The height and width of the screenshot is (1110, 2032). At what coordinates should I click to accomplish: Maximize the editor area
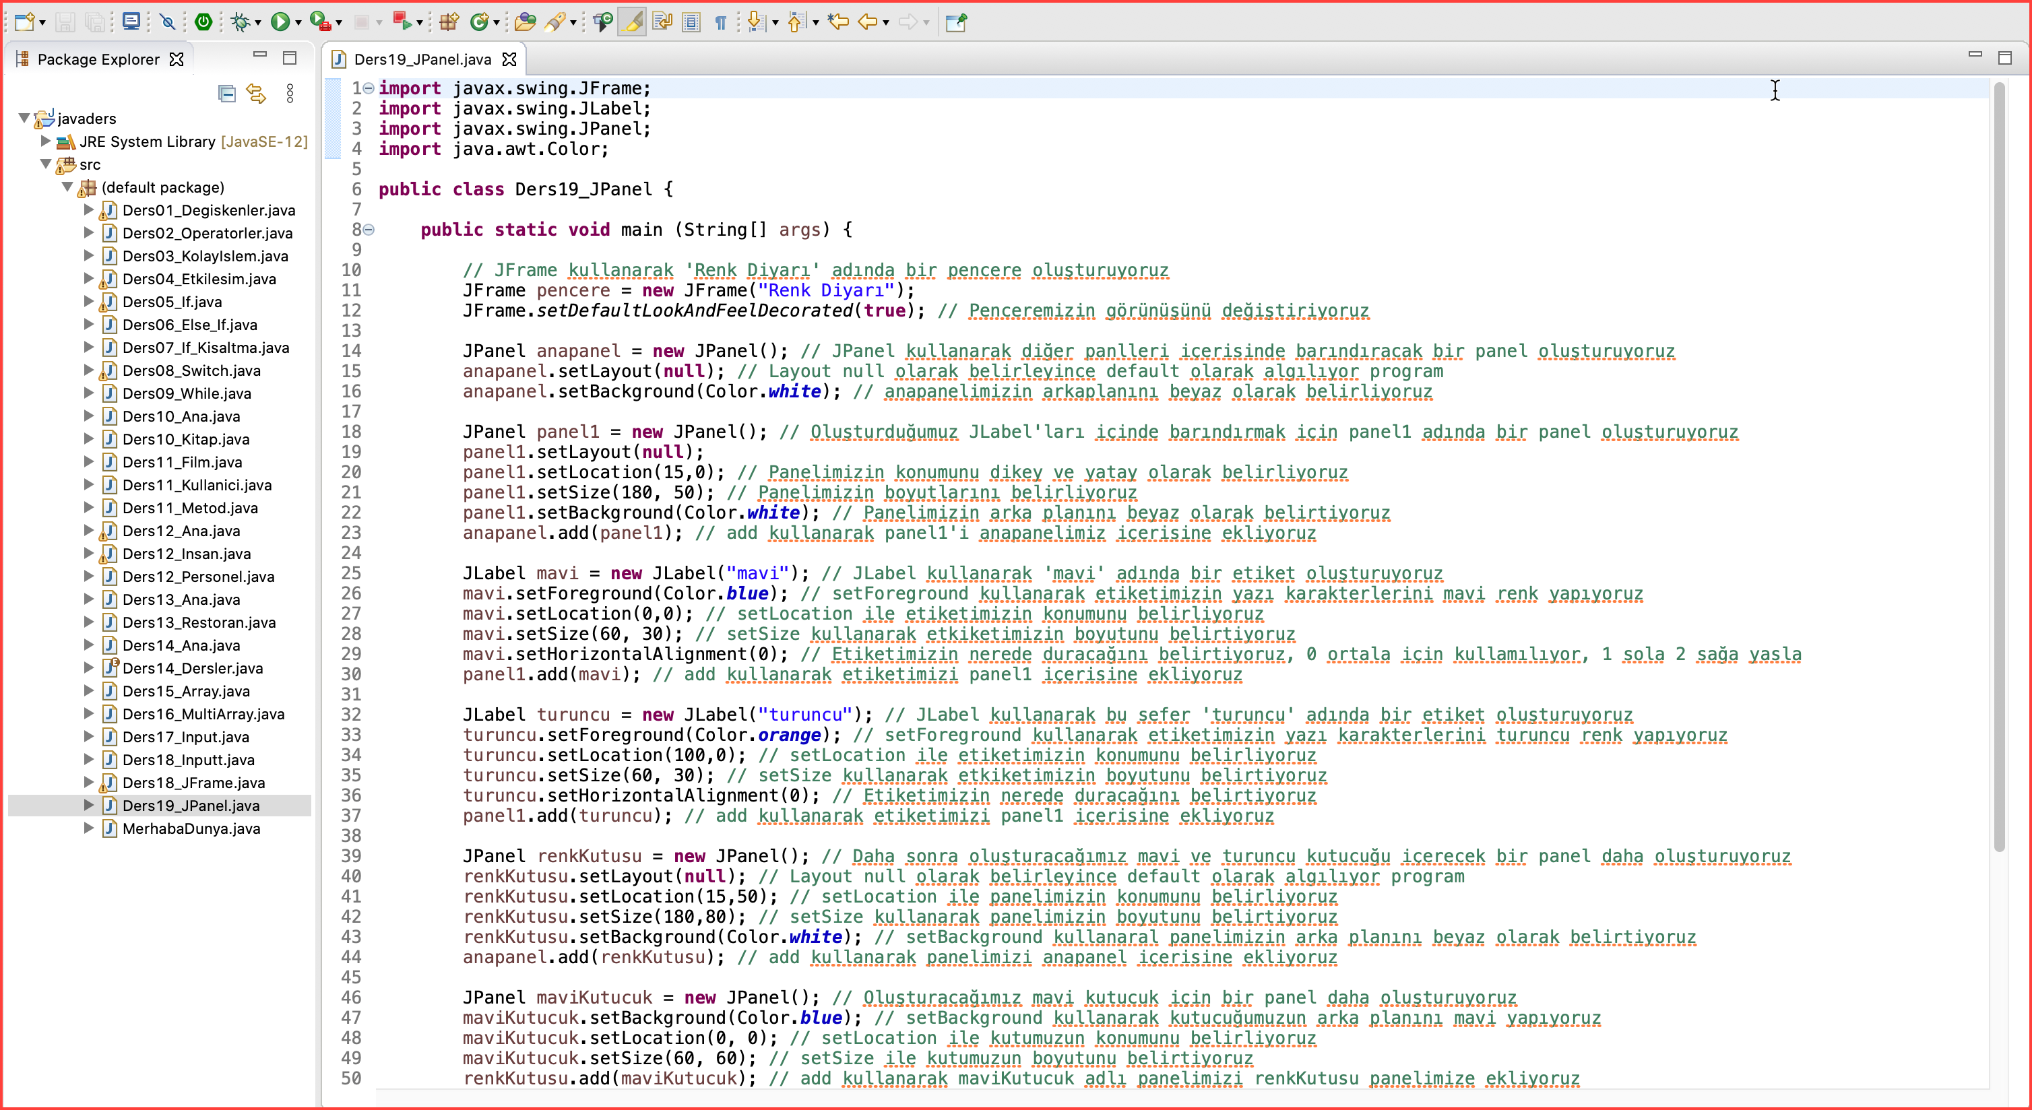pos(2004,57)
